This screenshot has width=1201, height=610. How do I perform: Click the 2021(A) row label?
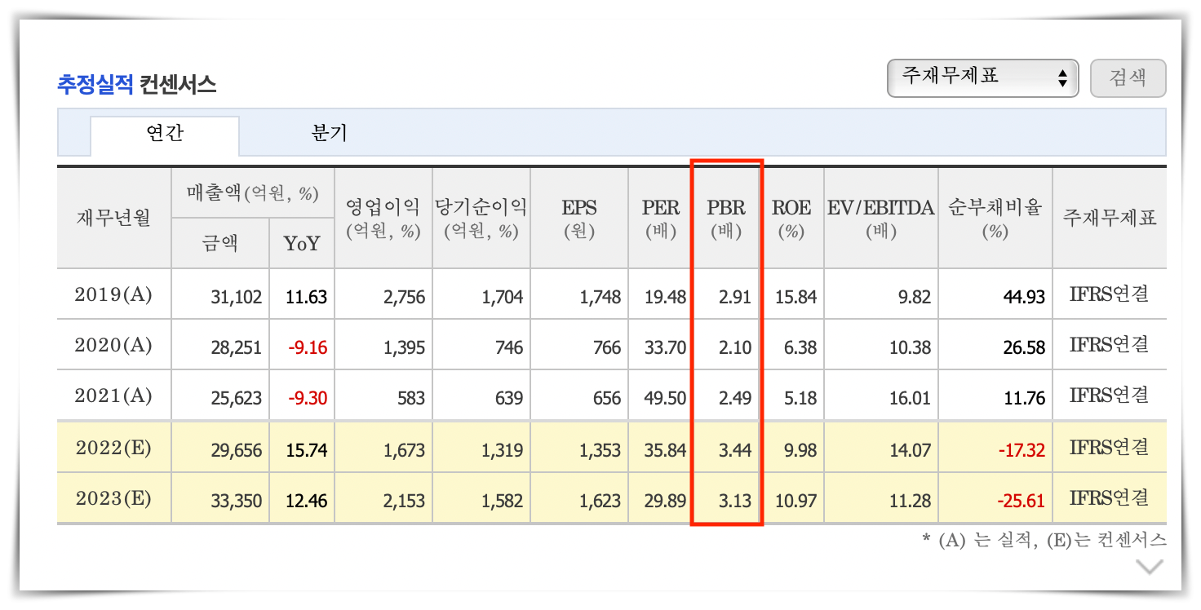(x=113, y=396)
